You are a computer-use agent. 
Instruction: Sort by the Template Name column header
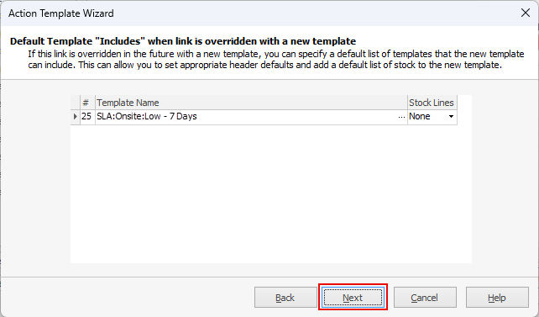(251, 103)
